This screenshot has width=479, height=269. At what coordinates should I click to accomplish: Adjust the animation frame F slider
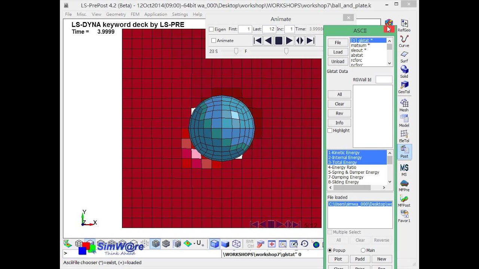286,51
